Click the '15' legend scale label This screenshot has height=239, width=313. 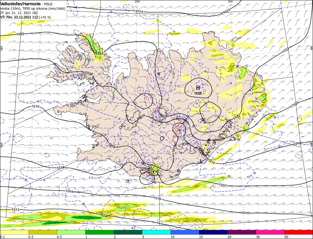[201, 237]
